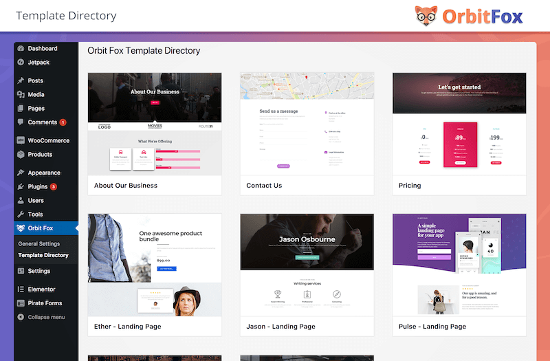Click the Comments red notification badge

[63, 122]
